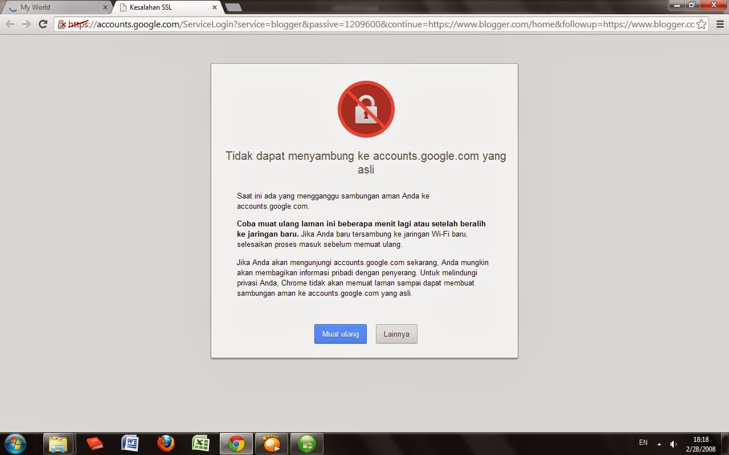Open the EN language input indicator
Image resolution: width=729 pixels, height=455 pixels.
(643, 442)
